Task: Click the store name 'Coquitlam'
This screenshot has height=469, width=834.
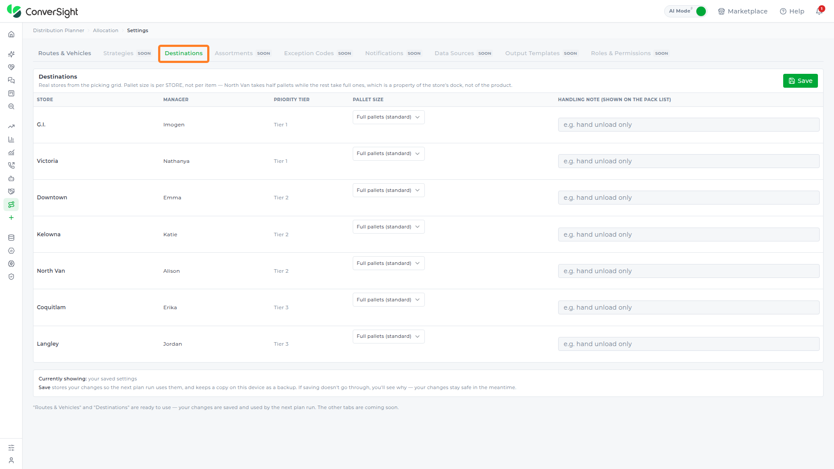Action: point(51,307)
